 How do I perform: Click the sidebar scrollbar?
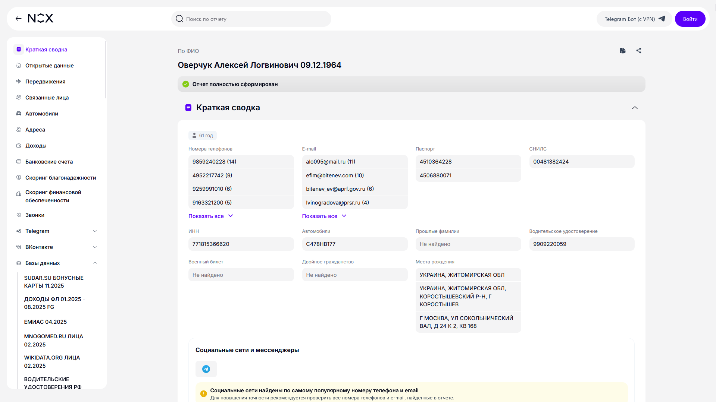[x=106, y=70]
